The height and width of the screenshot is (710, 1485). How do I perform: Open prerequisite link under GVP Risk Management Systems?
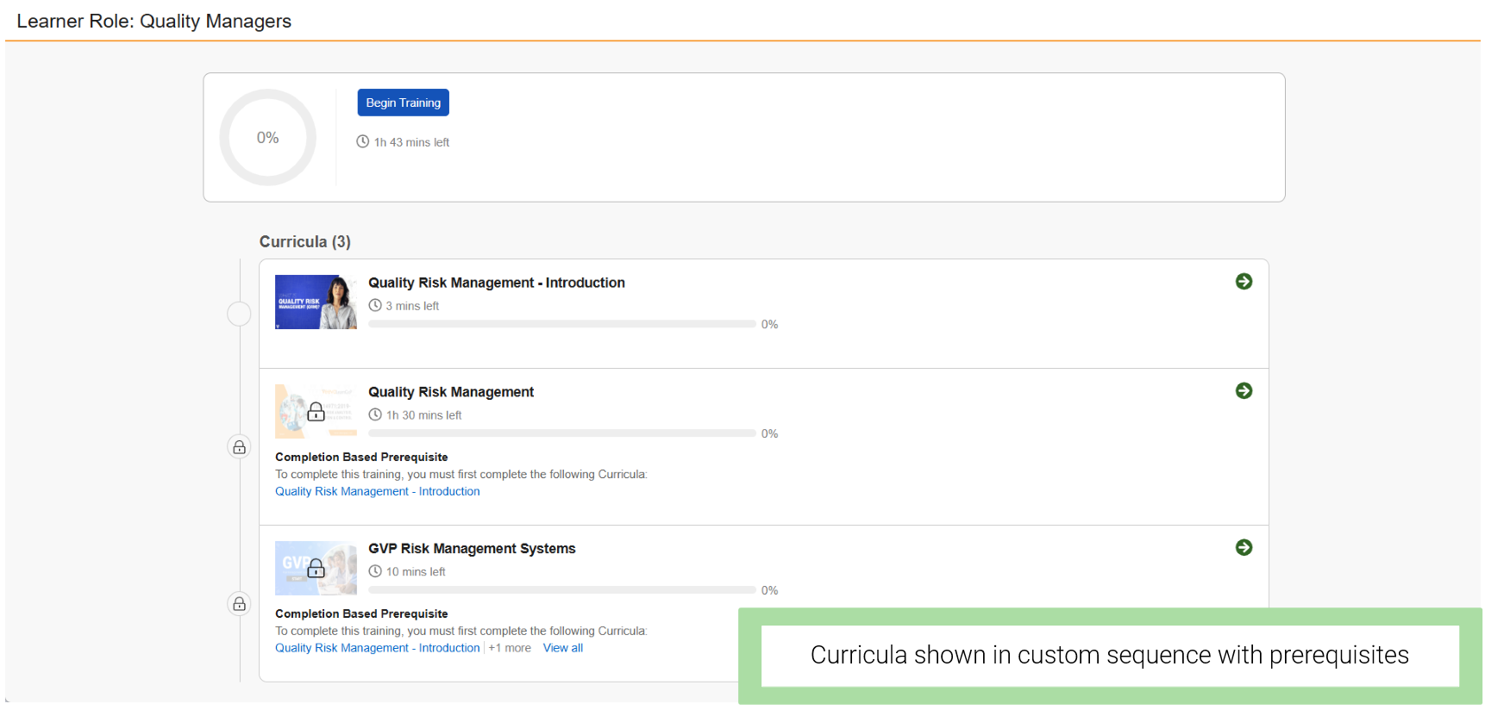click(x=377, y=649)
